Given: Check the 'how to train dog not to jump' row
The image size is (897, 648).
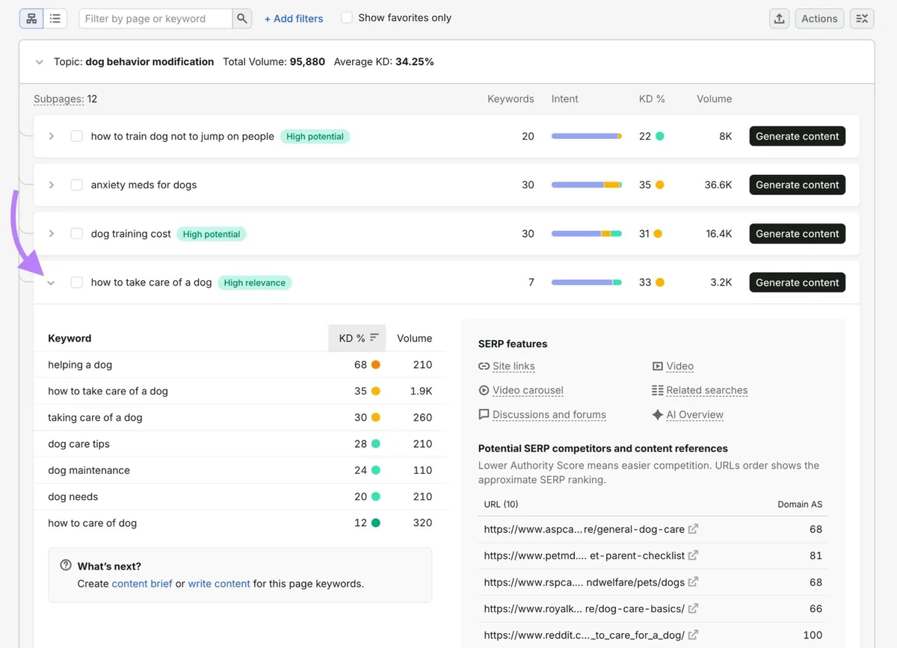Looking at the screenshot, I should click(76, 136).
